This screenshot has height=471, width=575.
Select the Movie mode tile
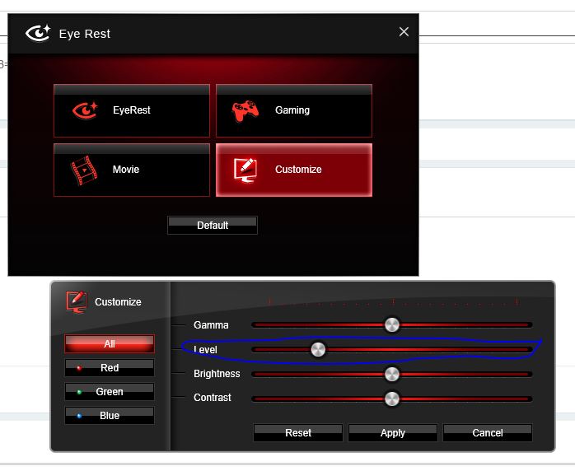tap(132, 170)
